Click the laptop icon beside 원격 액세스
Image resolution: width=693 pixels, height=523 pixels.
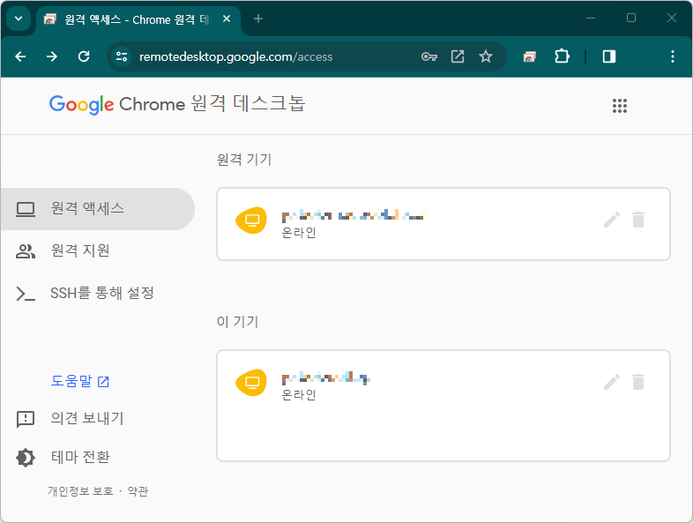pos(26,209)
